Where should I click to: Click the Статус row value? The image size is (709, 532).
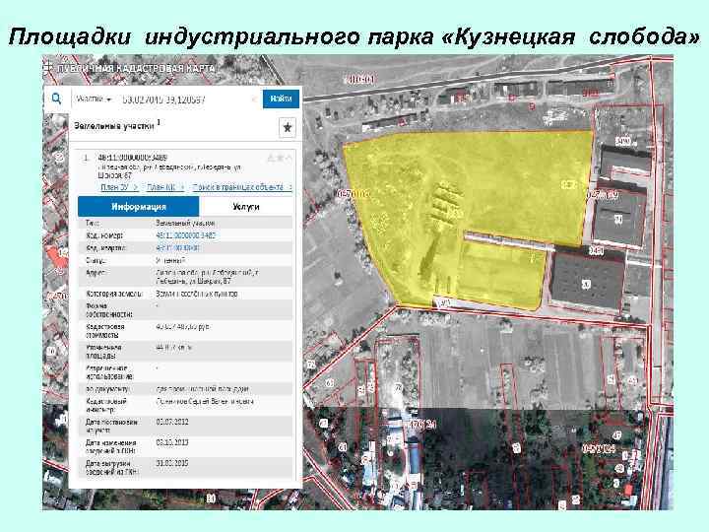point(171,260)
